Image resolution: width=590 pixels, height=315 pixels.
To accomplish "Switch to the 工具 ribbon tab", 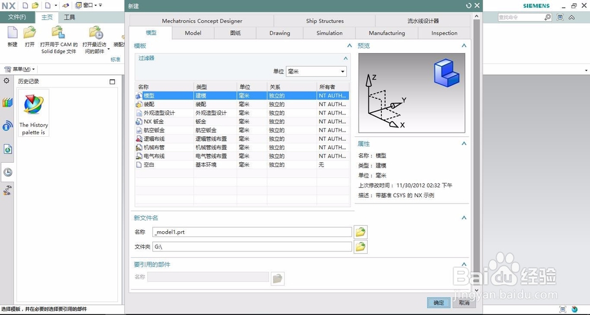I will pyautogui.click(x=69, y=17).
